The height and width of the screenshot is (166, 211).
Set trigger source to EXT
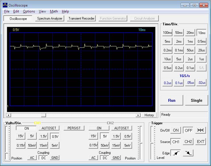[200, 142]
